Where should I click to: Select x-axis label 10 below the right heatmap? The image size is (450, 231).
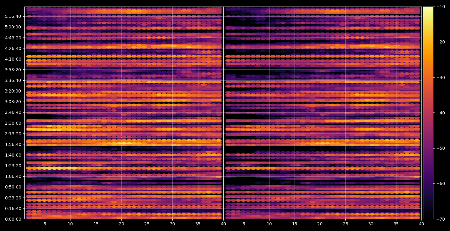pyautogui.click(x=269, y=224)
